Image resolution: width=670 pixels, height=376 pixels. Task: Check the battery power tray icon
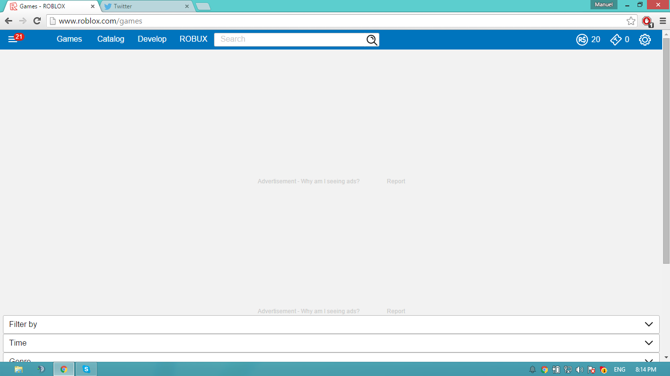[556, 370]
